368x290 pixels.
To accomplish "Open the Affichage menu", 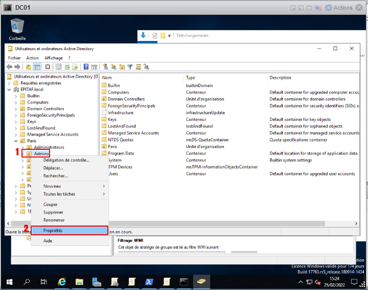I will point(53,58).
